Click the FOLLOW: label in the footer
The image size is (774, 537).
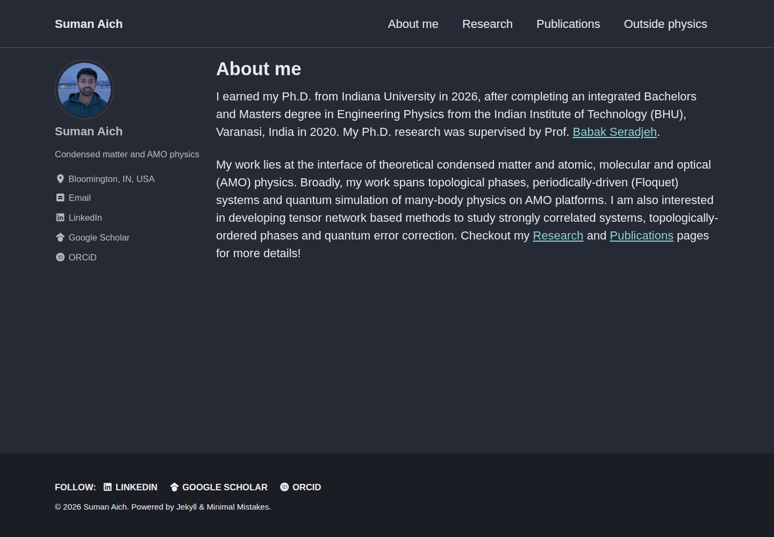(x=75, y=487)
